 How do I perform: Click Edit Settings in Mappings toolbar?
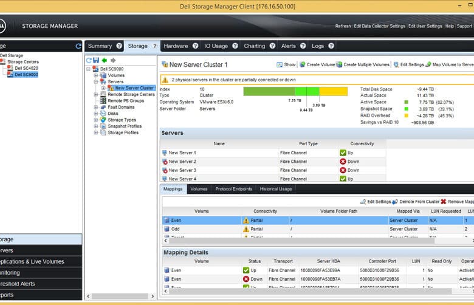click(x=376, y=202)
